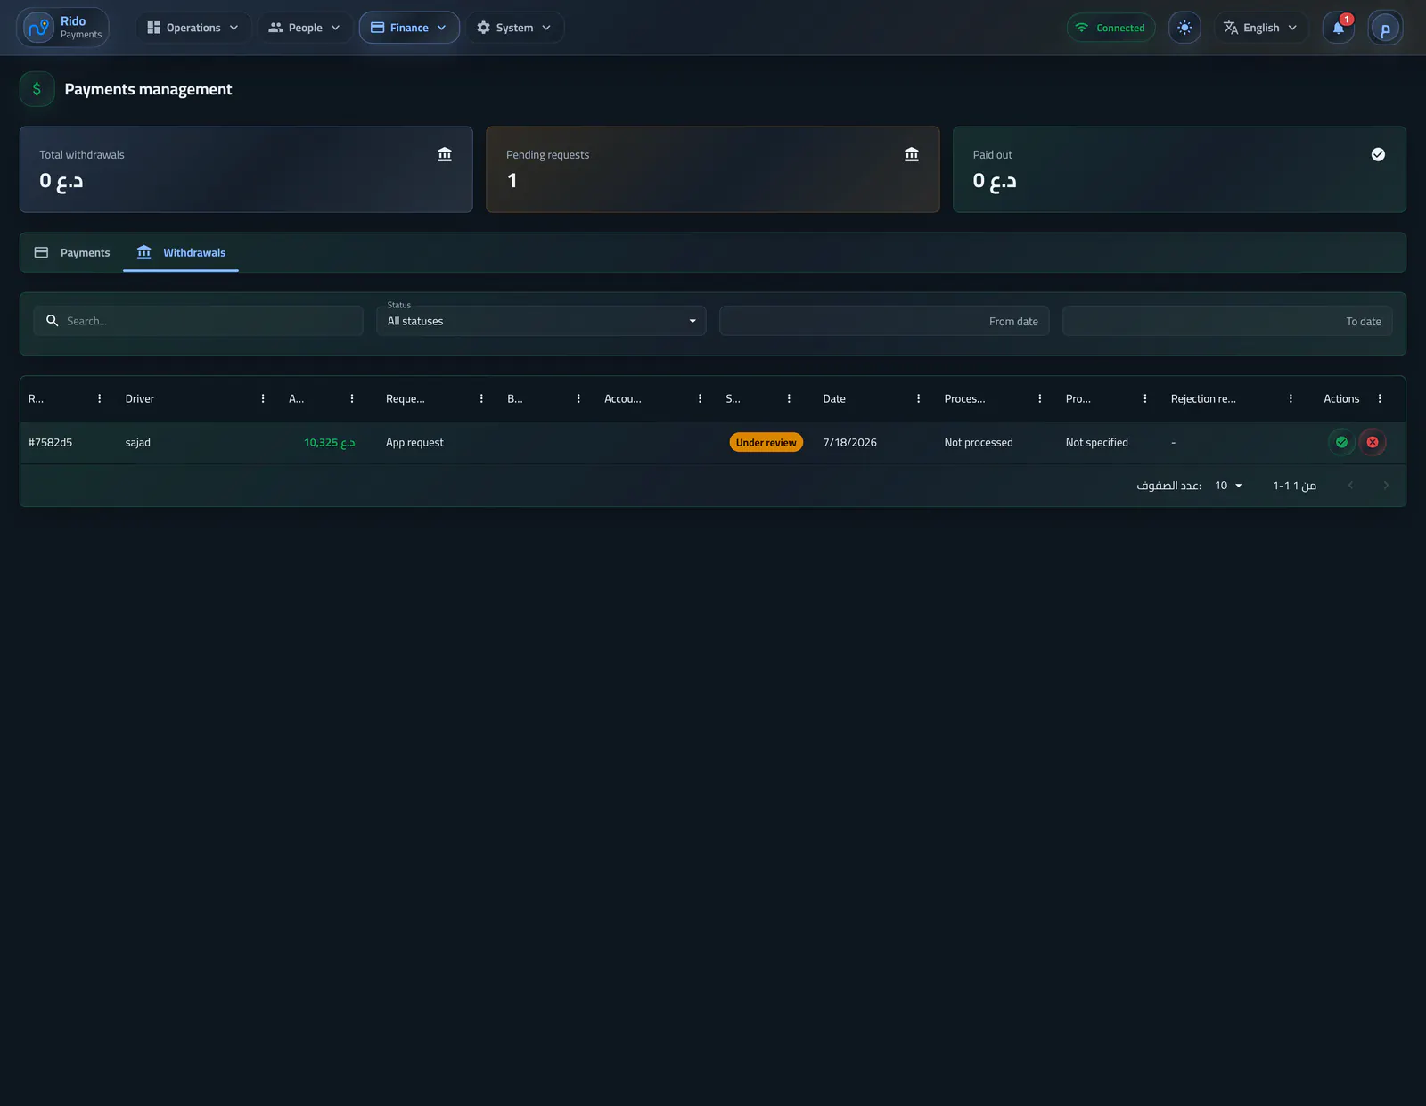Sort by the Driver column header

(140, 398)
